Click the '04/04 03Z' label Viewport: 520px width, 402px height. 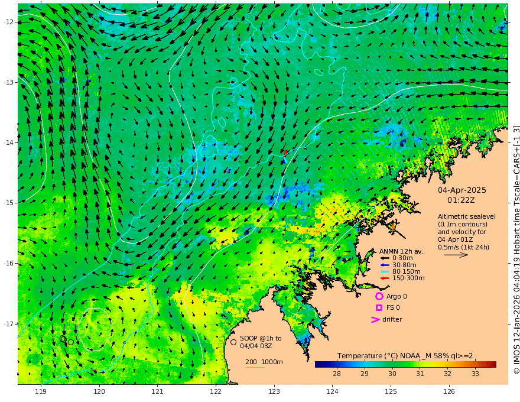coord(256,346)
